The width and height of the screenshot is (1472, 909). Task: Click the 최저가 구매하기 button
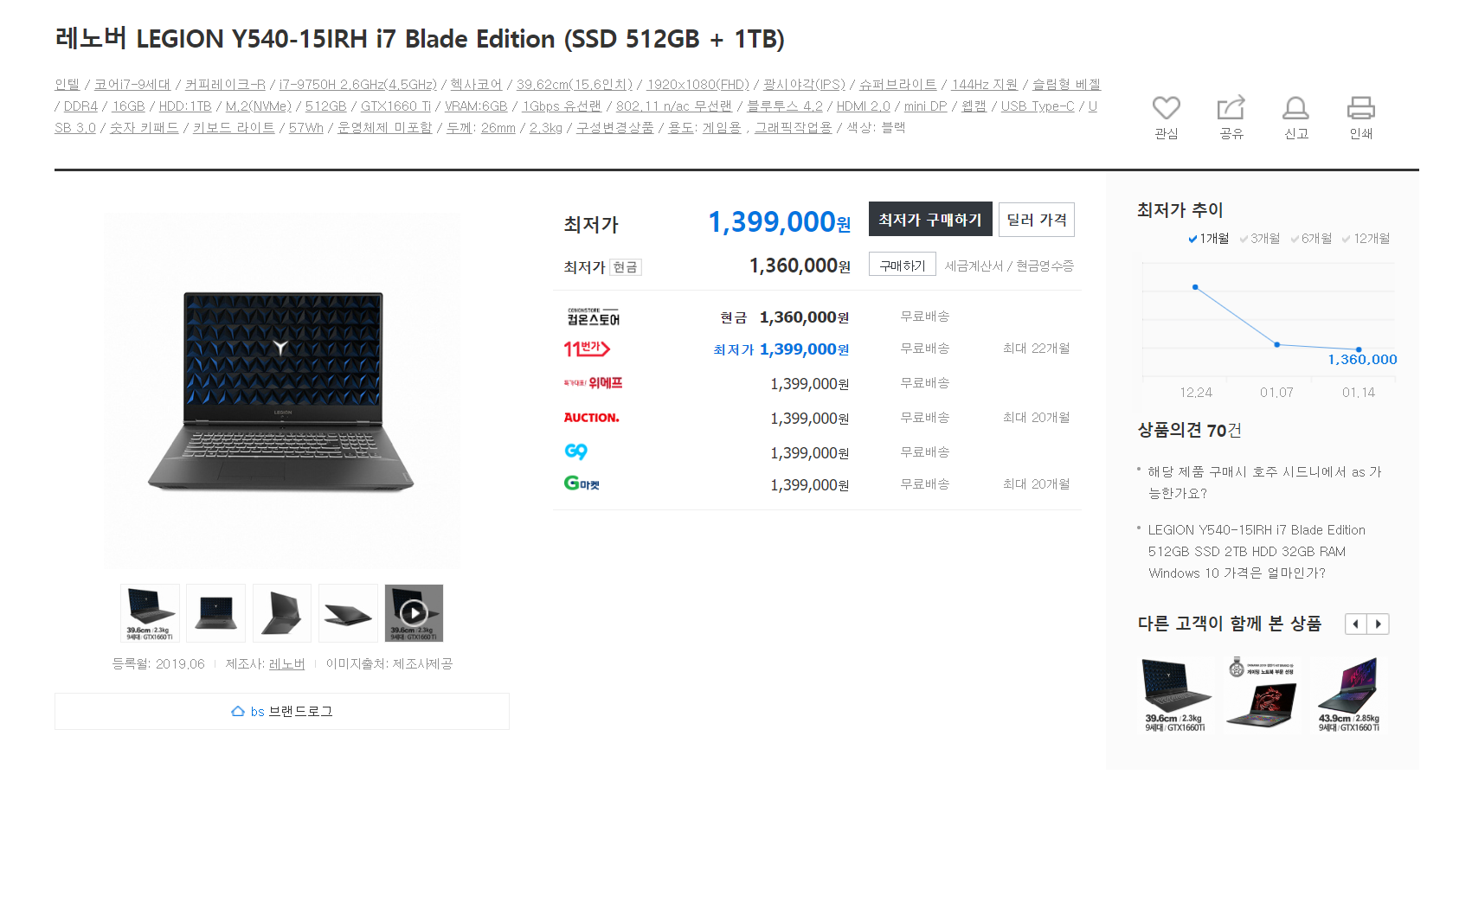(x=930, y=220)
